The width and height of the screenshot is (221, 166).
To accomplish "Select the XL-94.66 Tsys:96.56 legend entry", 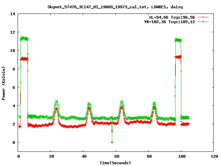I will click(x=172, y=17).
